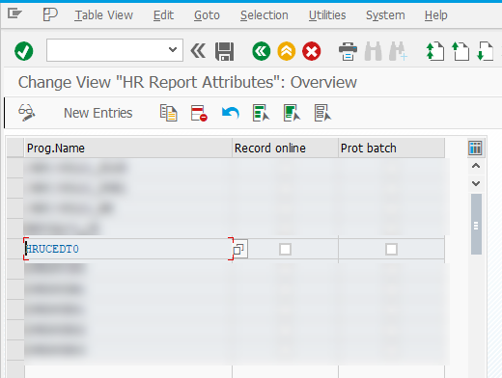Open the Utilities menu
The width and height of the screenshot is (502, 378).
pyautogui.click(x=327, y=15)
